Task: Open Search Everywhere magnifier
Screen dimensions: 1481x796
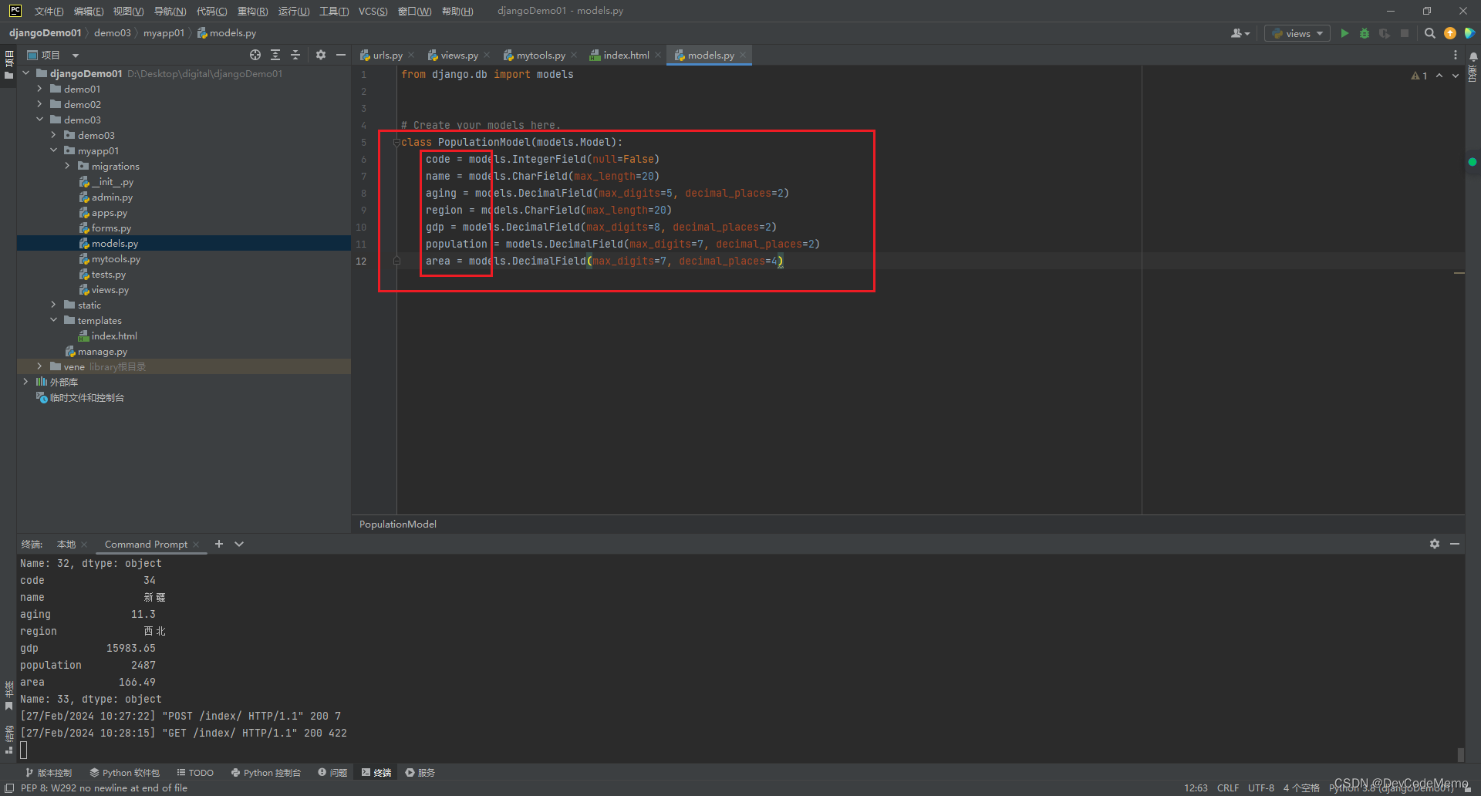Action: pyautogui.click(x=1430, y=33)
